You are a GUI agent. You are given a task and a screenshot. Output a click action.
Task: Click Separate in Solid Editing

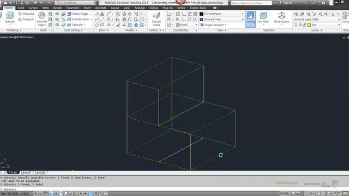tap(75, 25)
